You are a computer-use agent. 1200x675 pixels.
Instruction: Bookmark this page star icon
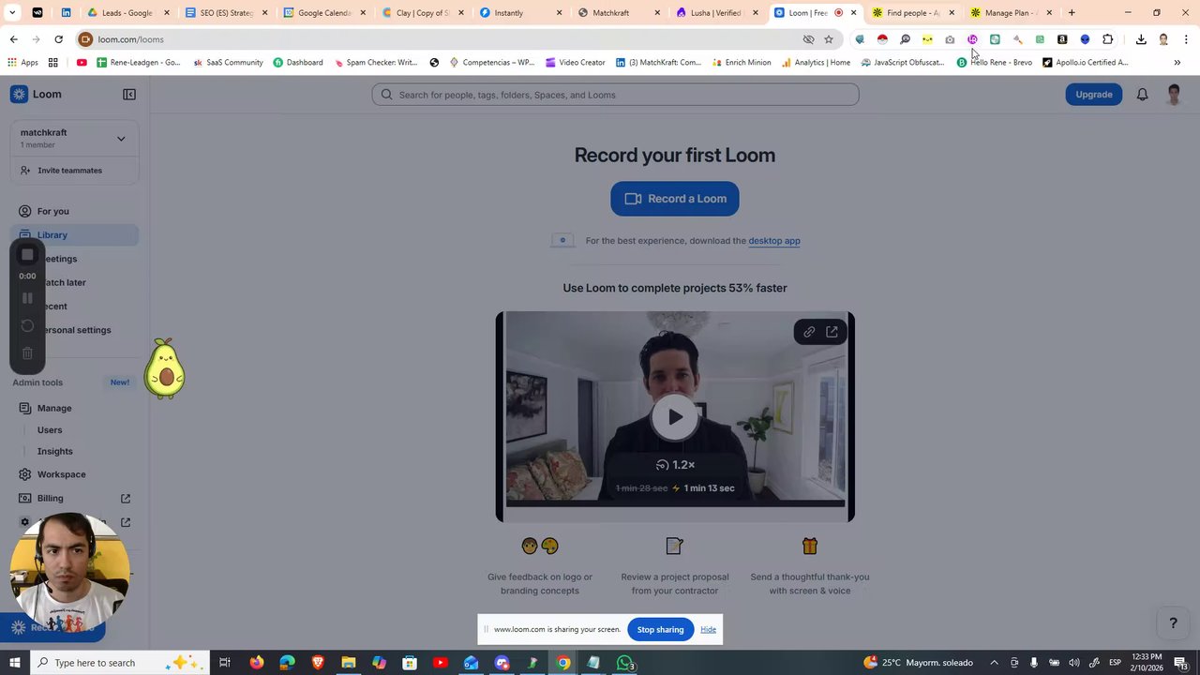pyautogui.click(x=829, y=39)
